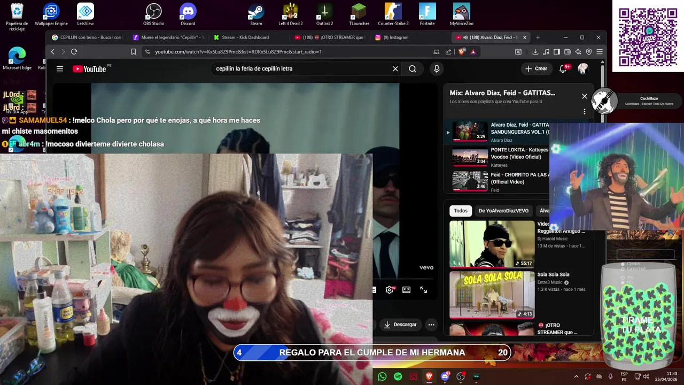The image size is (684, 385).
Task: Open the MyVoiceZoo desktop icon
Action: [x=462, y=14]
